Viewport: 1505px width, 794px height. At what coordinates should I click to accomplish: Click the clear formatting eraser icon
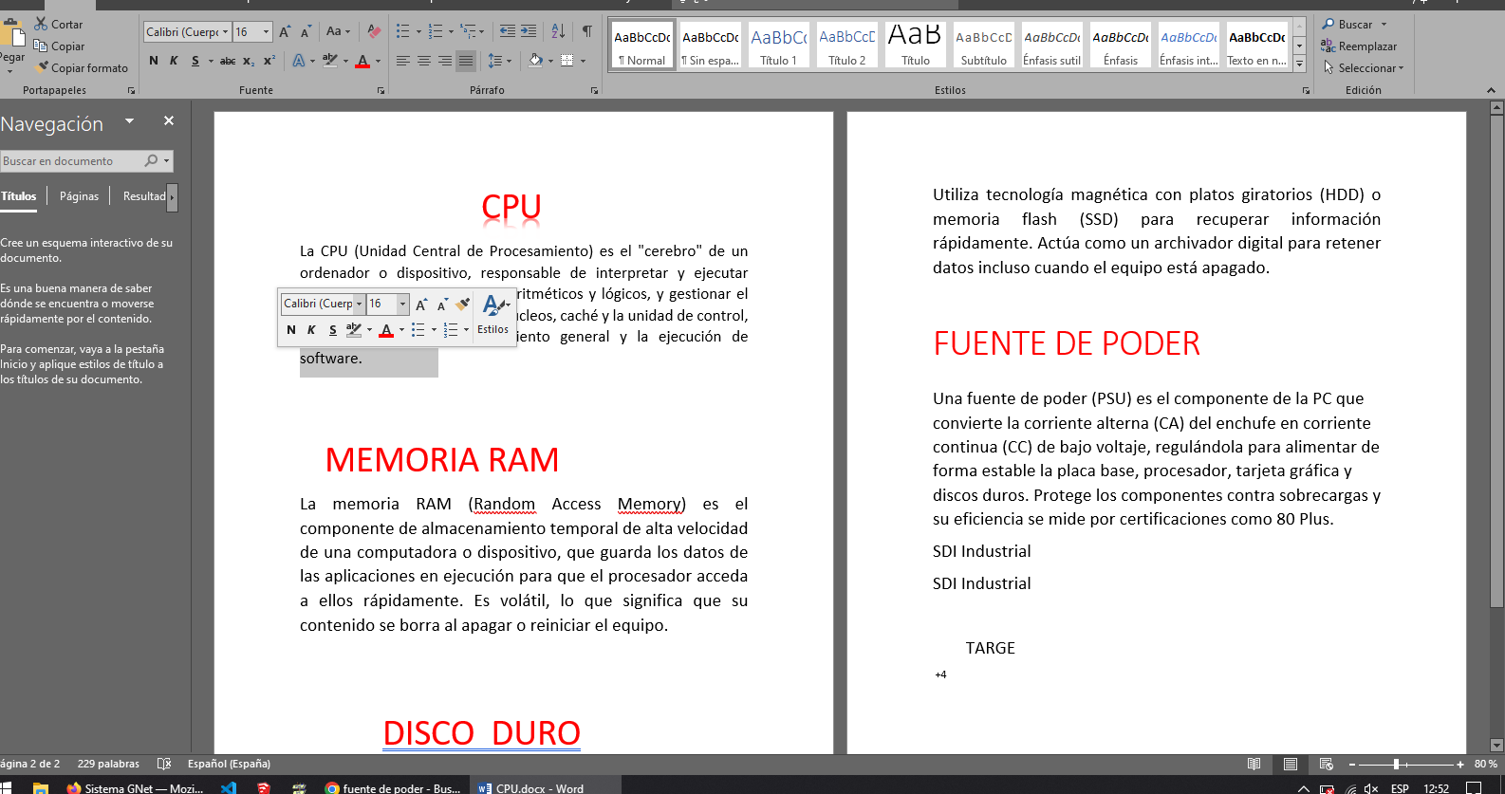pyautogui.click(x=374, y=31)
